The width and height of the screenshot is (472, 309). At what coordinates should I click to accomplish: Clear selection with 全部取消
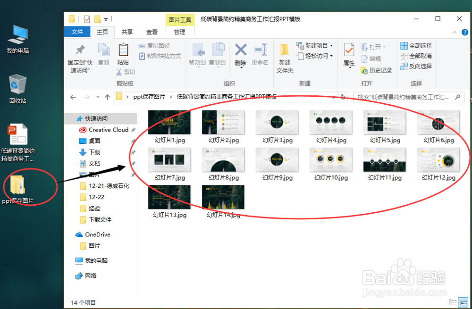[416, 56]
